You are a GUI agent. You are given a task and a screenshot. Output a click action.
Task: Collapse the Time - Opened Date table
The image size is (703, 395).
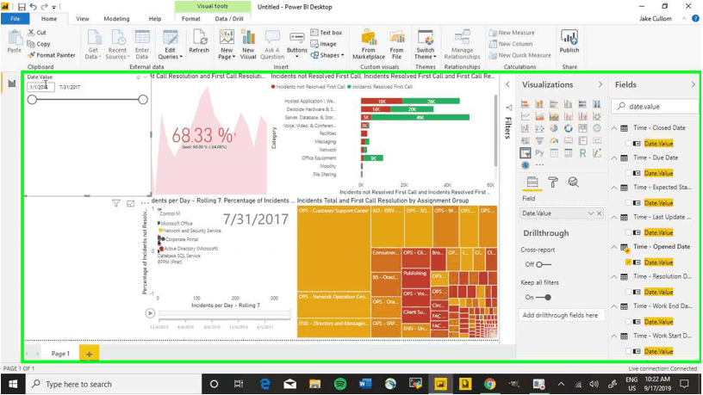pyautogui.click(x=614, y=247)
